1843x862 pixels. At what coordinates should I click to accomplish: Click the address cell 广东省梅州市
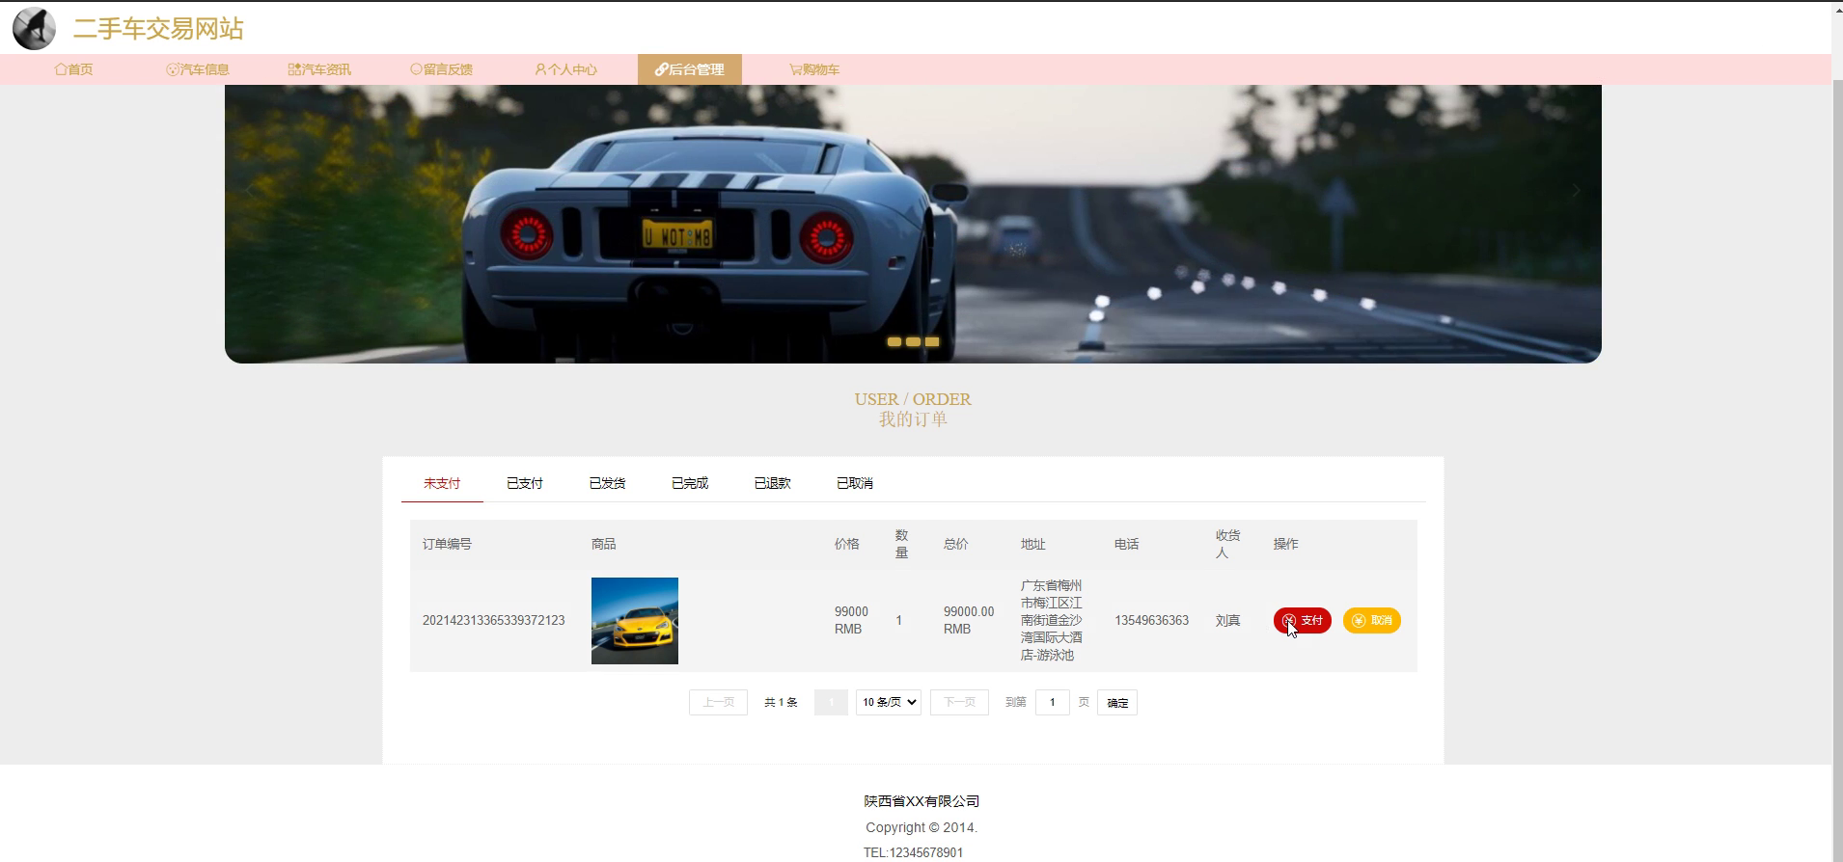click(1052, 620)
